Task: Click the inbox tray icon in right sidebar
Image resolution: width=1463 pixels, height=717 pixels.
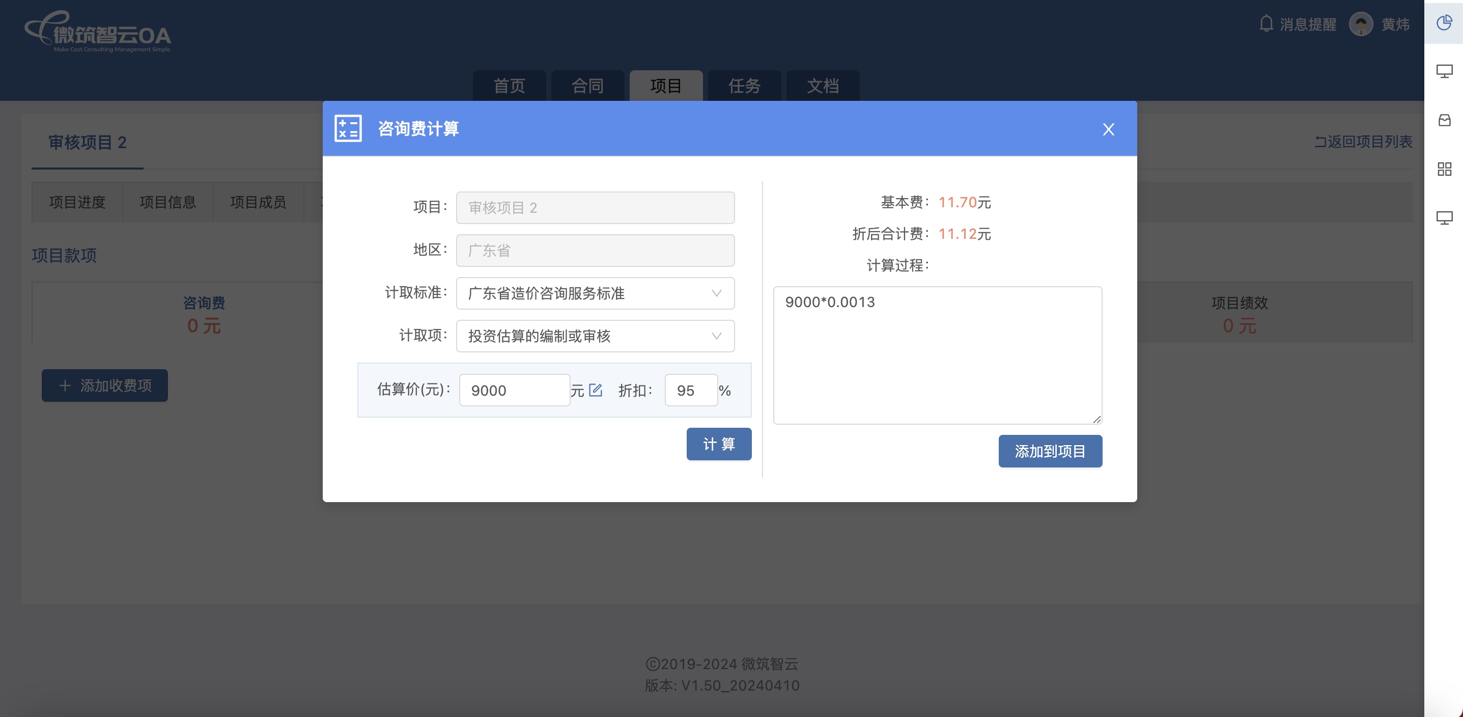Action: coord(1444,120)
